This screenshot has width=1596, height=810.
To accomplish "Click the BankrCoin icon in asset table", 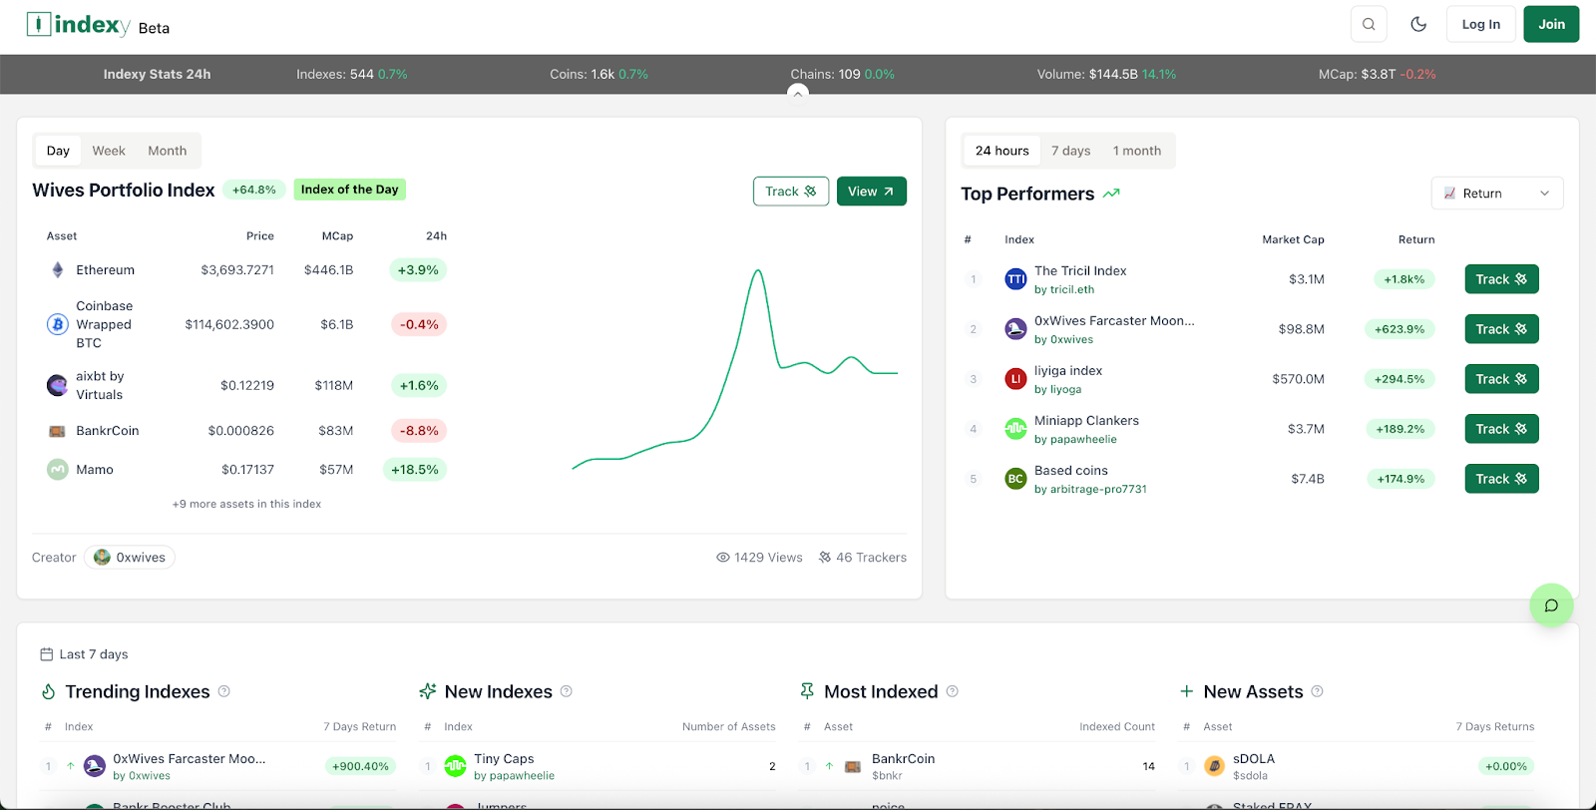I will [x=58, y=431].
